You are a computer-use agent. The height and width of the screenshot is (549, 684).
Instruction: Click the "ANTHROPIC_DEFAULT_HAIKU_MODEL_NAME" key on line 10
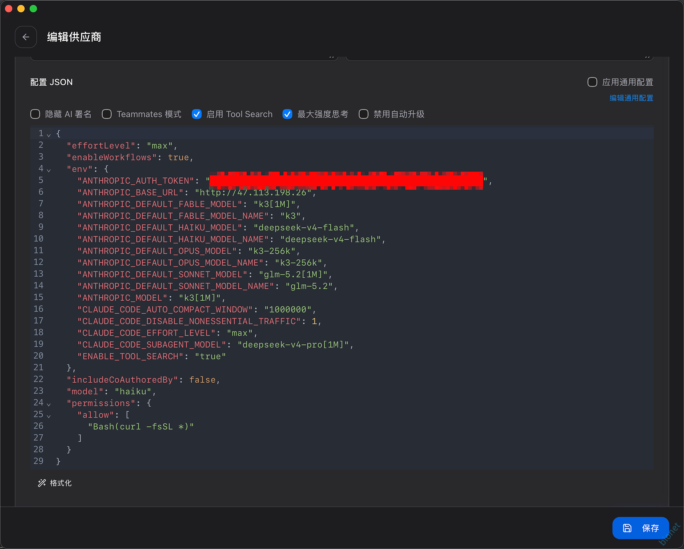(173, 240)
